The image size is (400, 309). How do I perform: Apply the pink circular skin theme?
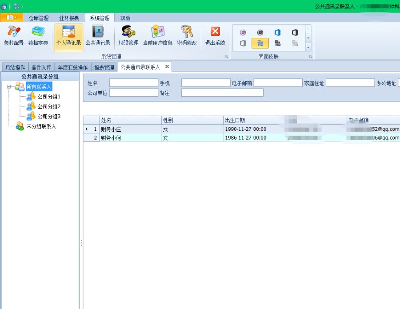[x=243, y=32]
